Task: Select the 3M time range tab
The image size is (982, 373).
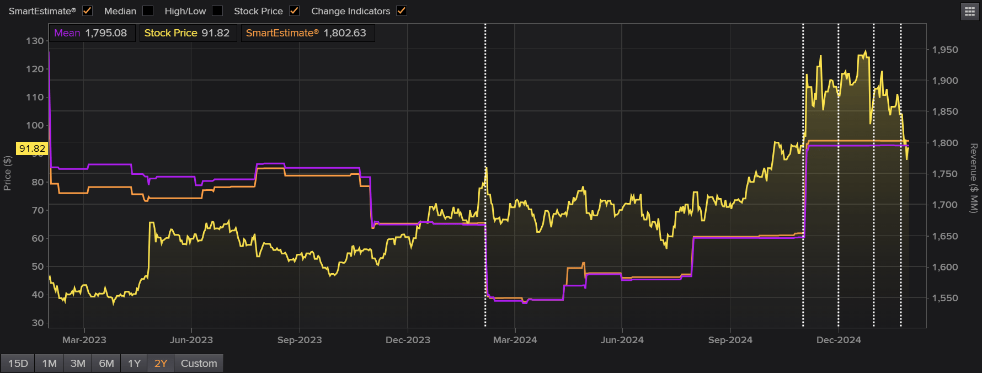Action: coord(78,363)
